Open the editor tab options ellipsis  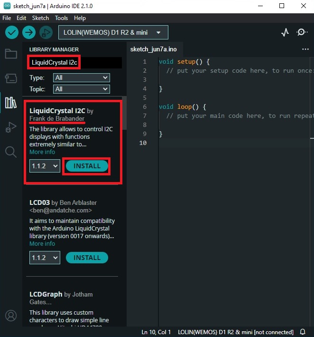(305, 49)
